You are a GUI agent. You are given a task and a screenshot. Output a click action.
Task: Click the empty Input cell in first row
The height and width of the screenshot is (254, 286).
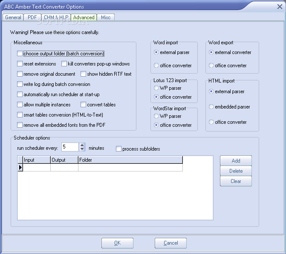point(37,167)
